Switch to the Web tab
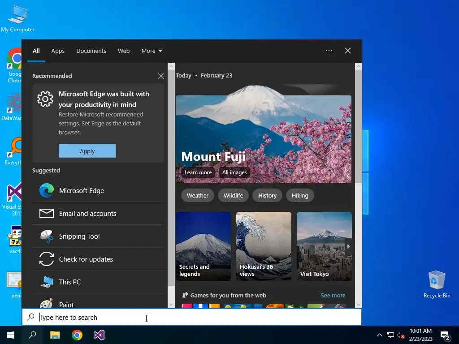The width and height of the screenshot is (459, 344). pos(124,51)
